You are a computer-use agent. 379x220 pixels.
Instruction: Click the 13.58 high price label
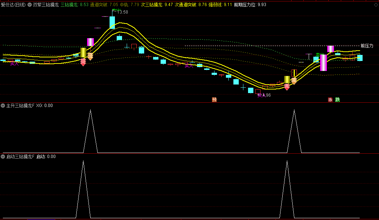123,12
